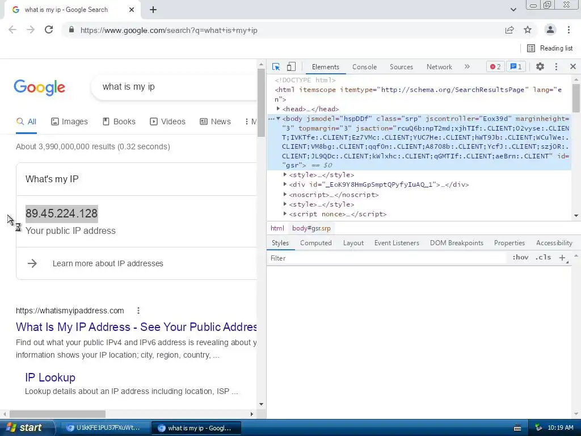
Task: Expand the head element node
Action: (x=278, y=108)
